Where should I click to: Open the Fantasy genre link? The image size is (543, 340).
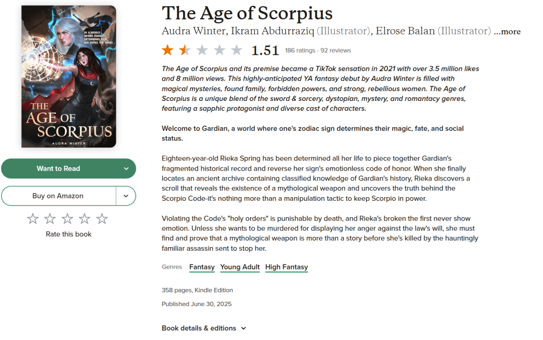pyautogui.click(x=202, y=267)
